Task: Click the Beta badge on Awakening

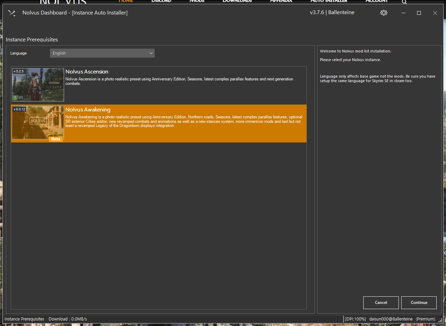Action: 56,139
